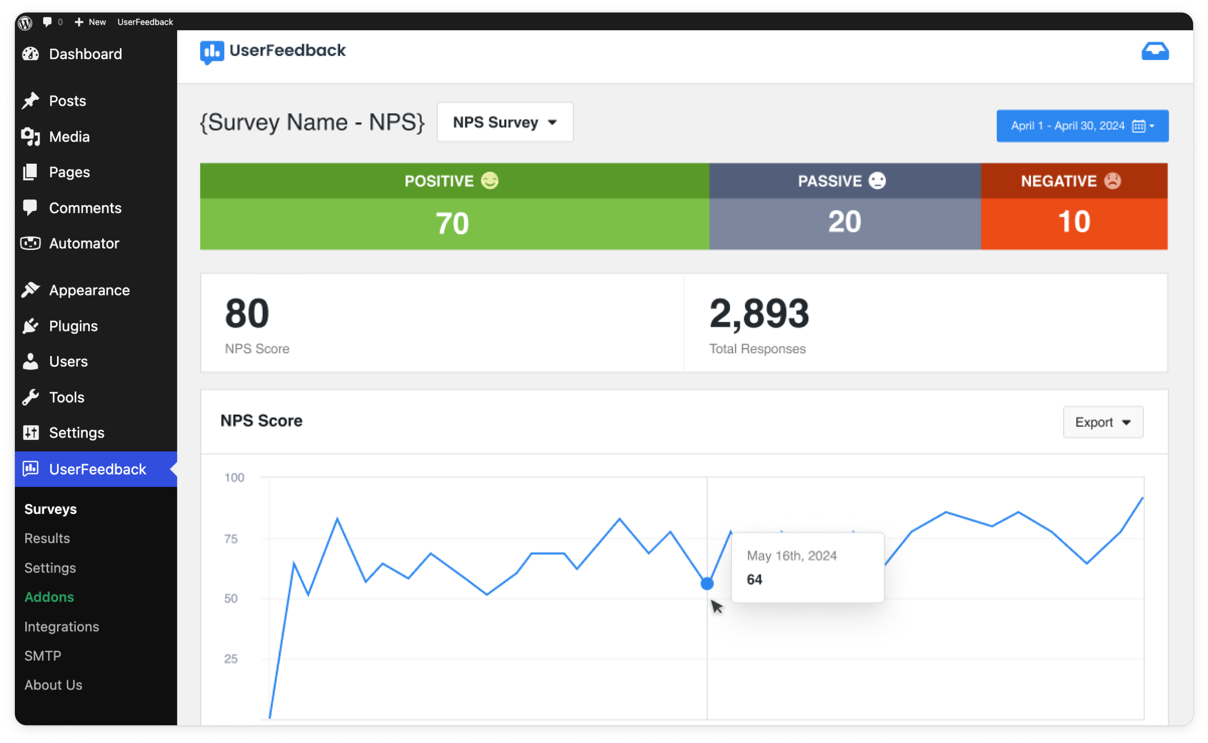Click the About Us link in sidebar
The width and height of the screenshot is (1208, 743).
pyautogui.click(x=54, y=683)
